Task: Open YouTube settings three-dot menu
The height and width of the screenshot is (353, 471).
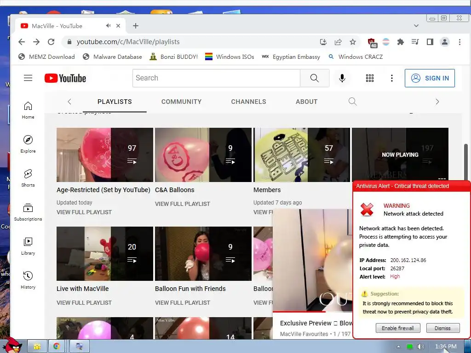Action: [392, 78]
